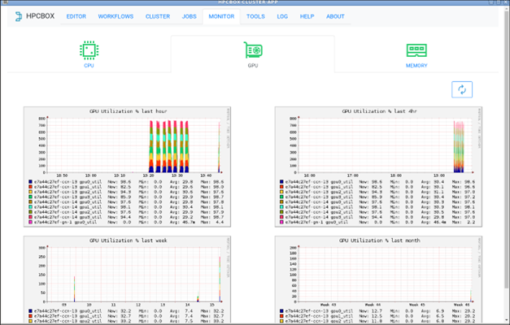This screenshot has width=510, height=325.
Task: Open the EDITOR tab
Action: pyautogui.click(x=76, y=16)
